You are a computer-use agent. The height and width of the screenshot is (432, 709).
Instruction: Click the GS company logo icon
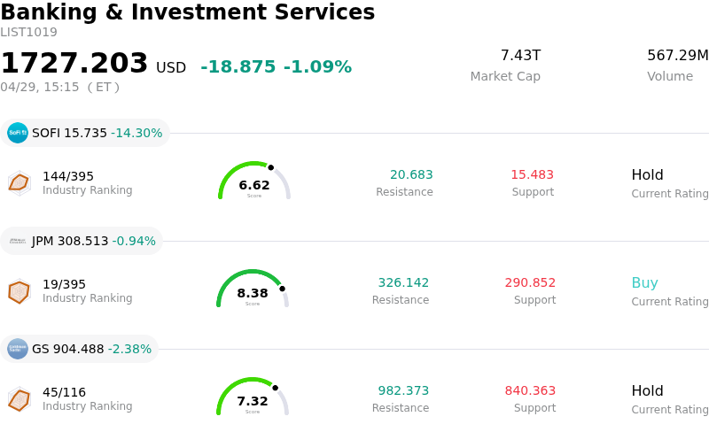click(18, 349)
